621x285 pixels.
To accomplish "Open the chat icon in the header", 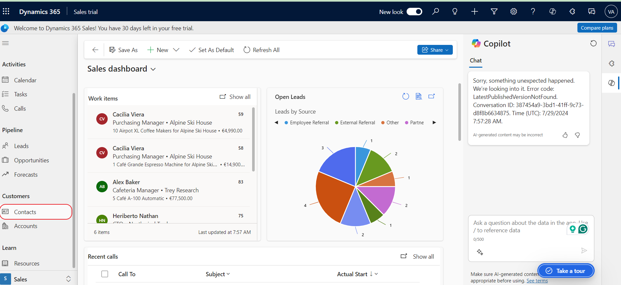I will point(592,12).
